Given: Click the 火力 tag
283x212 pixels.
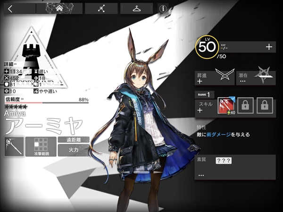Looking at the screenshot, I should [x=74, y=150].
